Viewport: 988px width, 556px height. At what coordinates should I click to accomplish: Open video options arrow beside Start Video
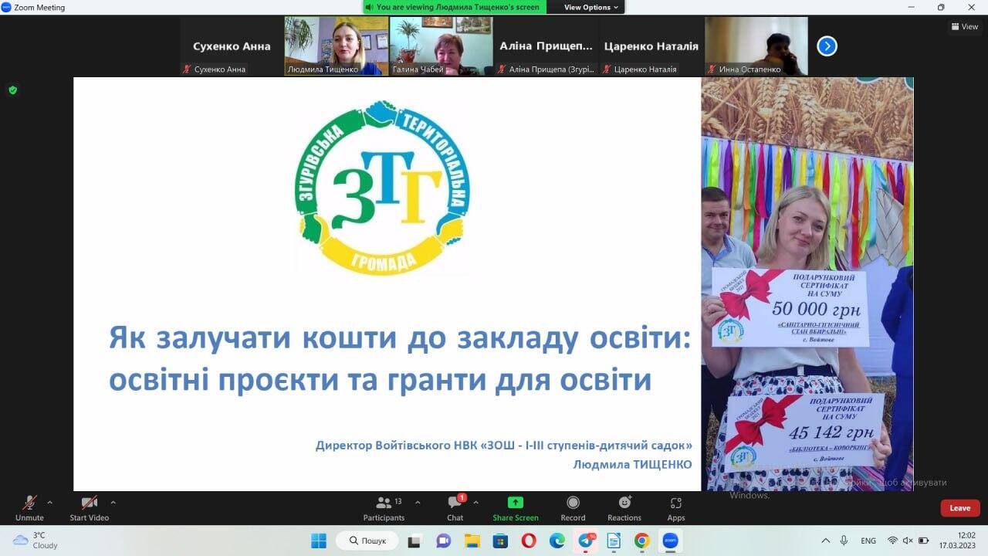113,502
